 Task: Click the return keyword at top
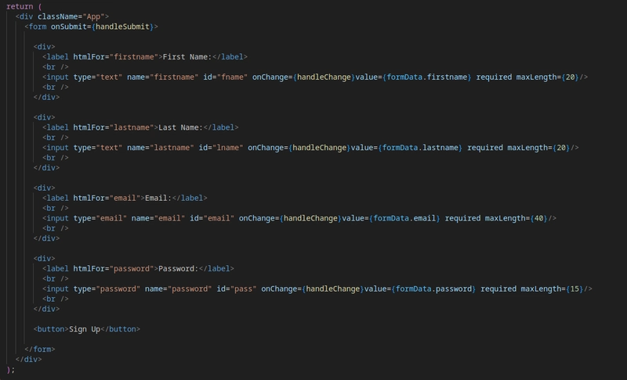pos(20,6)
